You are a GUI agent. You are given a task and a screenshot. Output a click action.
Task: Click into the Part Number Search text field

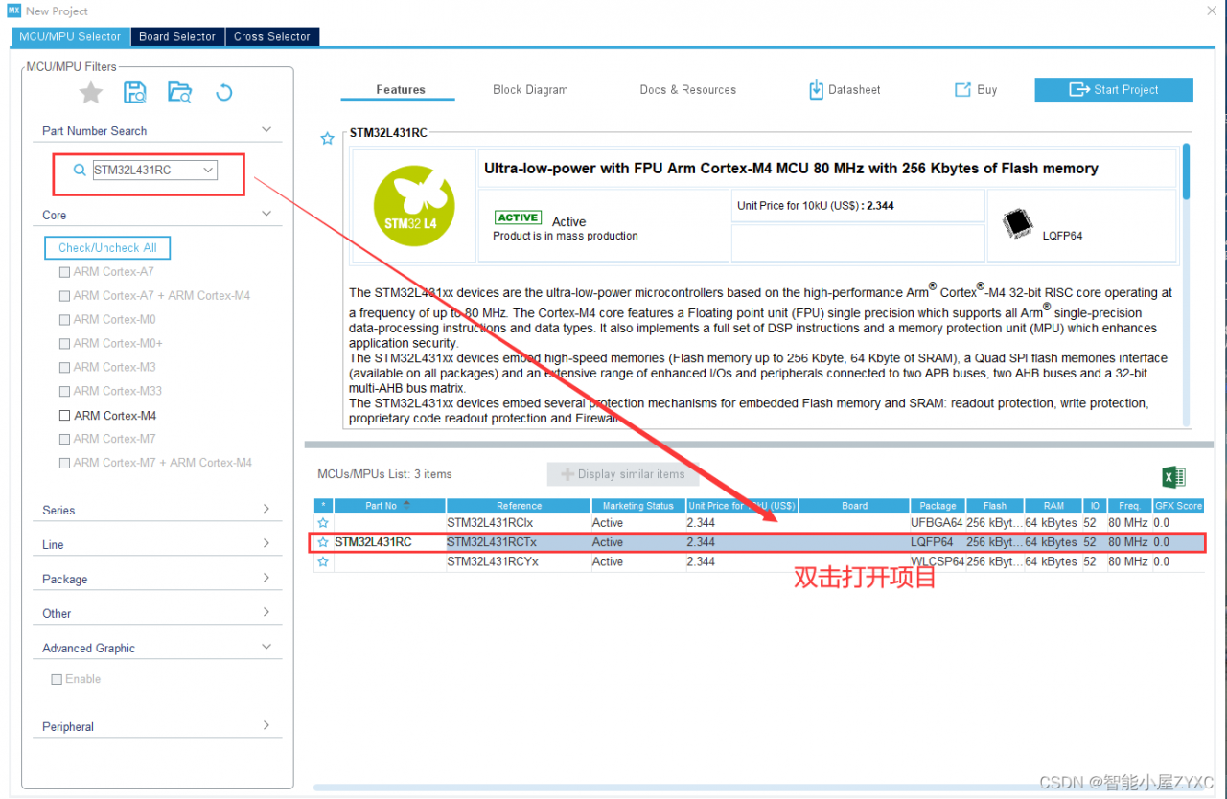point(145,171)
